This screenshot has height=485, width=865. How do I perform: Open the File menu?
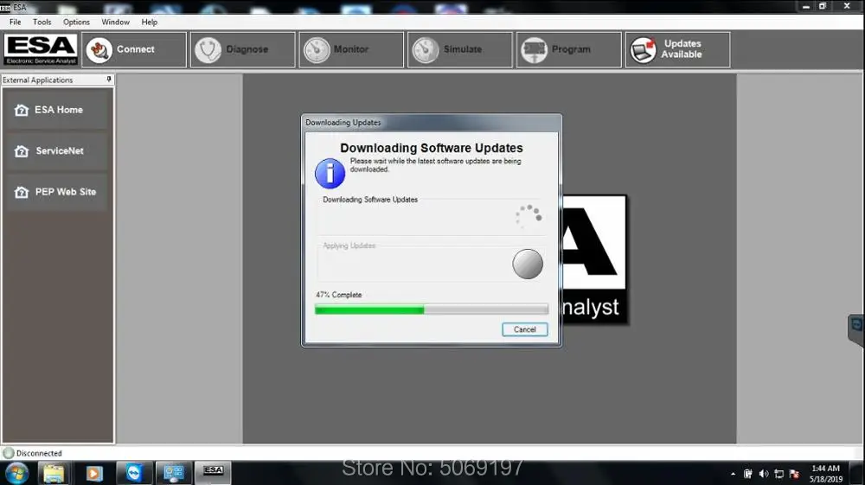click(16, 22)
